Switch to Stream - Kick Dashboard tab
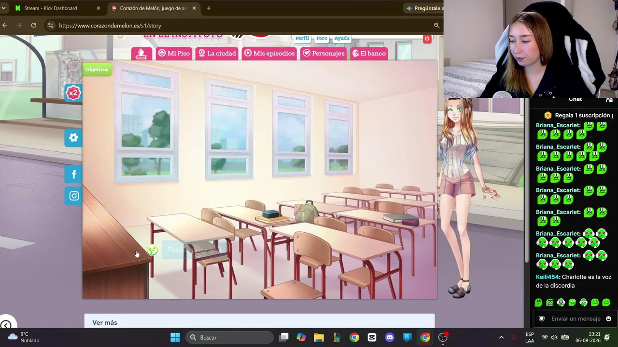 tap(57, 8)
